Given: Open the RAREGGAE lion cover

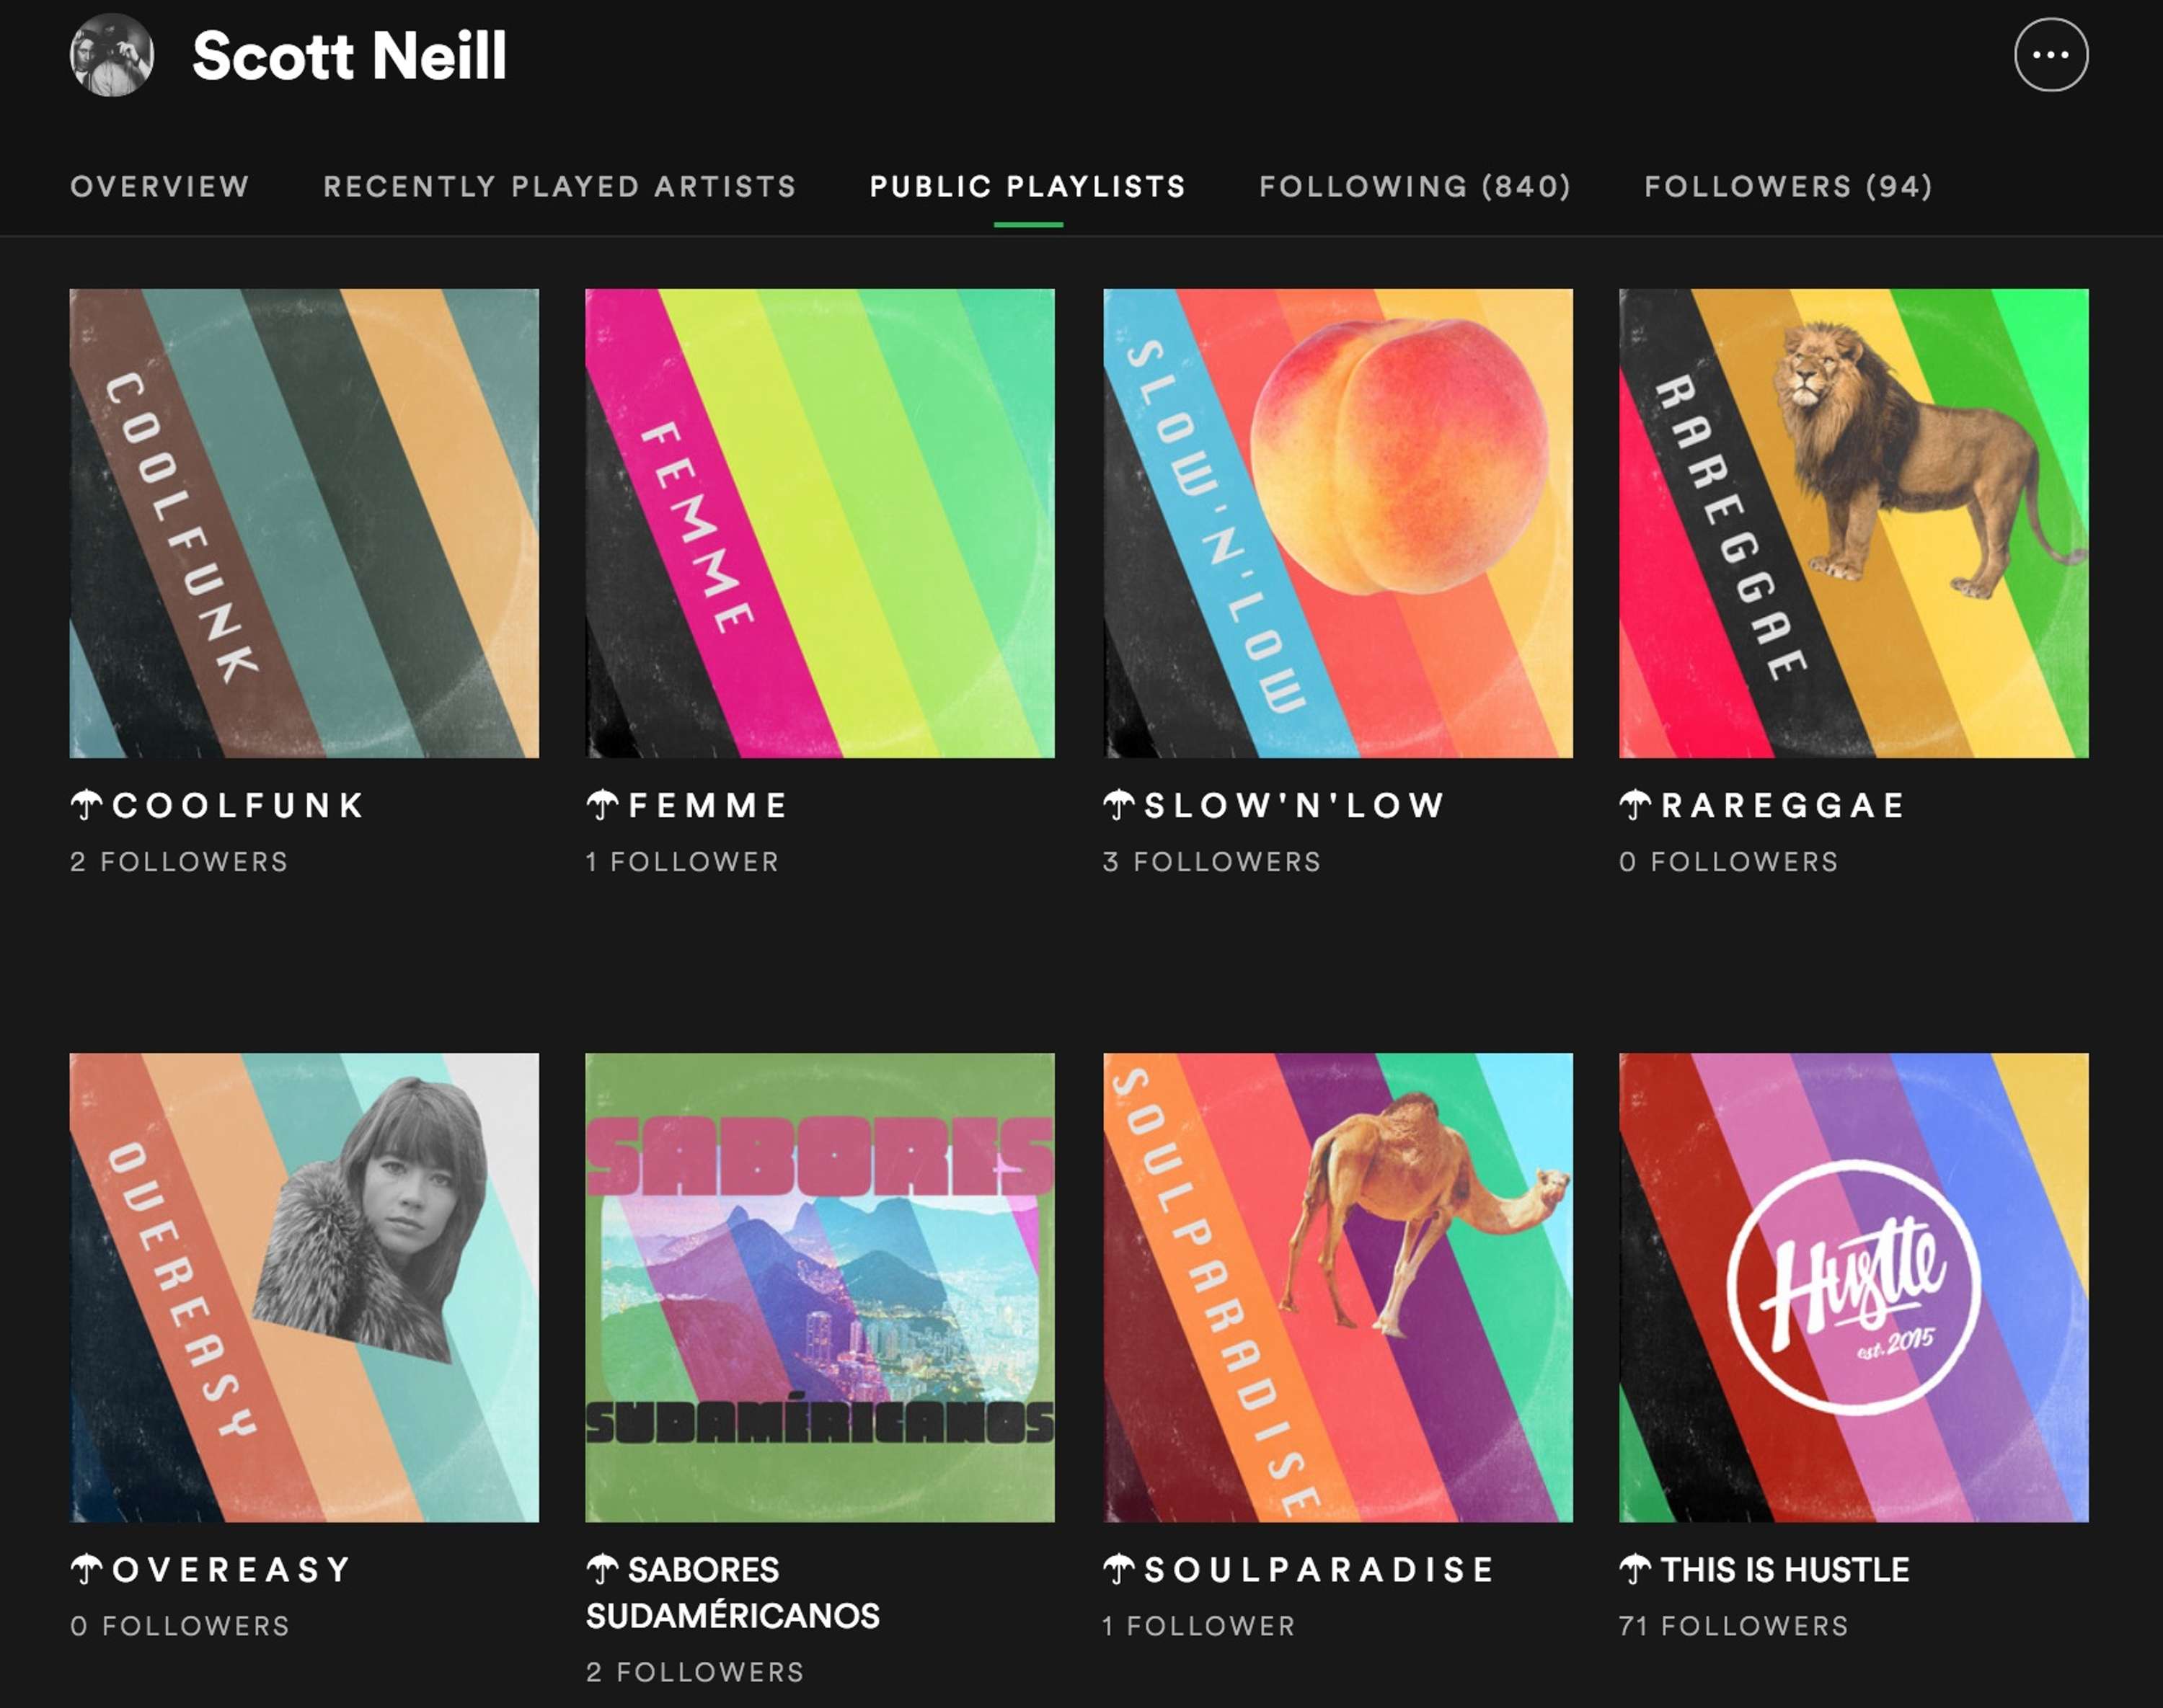Looking at the screenshot, I should coord(1853,523).
